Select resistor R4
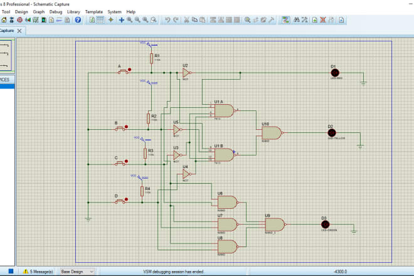The height and width of the screenshot is (276, 414). coord(142,191)
